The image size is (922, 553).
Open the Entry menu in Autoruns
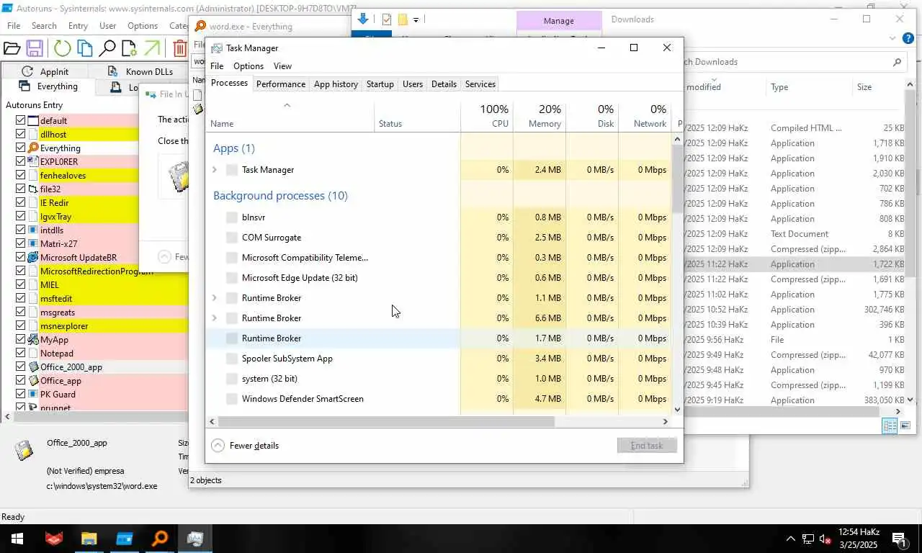pos(78,26)
